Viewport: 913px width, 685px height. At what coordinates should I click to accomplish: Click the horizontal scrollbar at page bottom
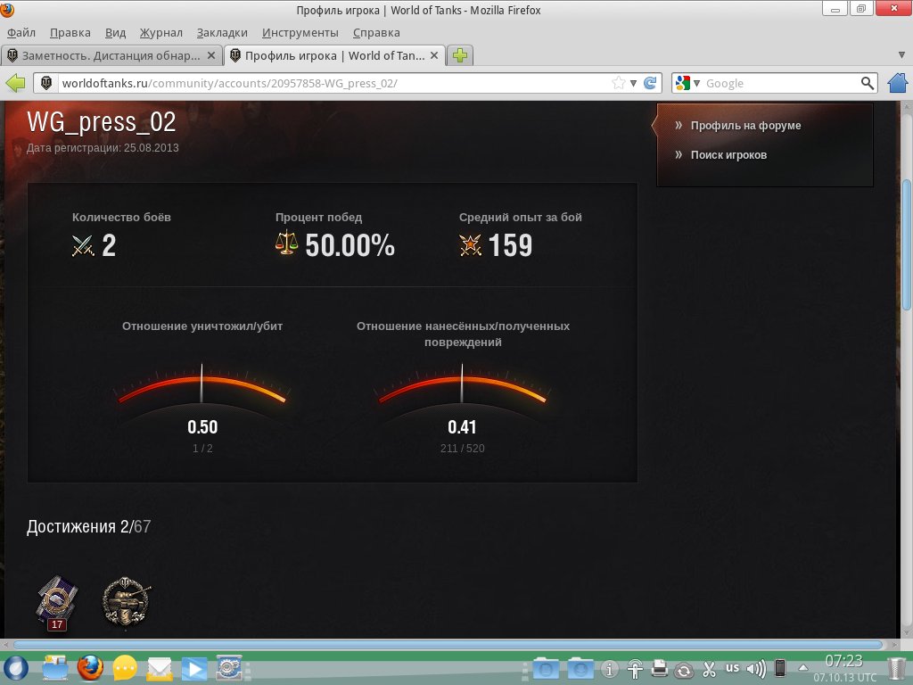tap(446, 644)
